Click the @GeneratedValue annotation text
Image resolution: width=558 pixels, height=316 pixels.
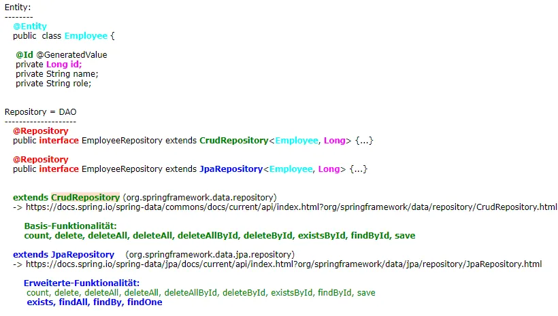(71, 55)
